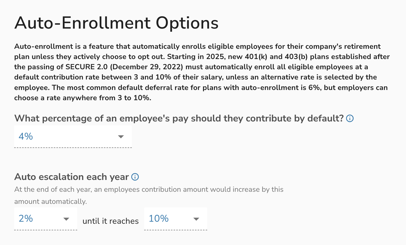The width and height of the screenshot is (406, 245).
Task: Click 'SECURE 2.0' in the description paragraph
Action: (x=86, y=67)
